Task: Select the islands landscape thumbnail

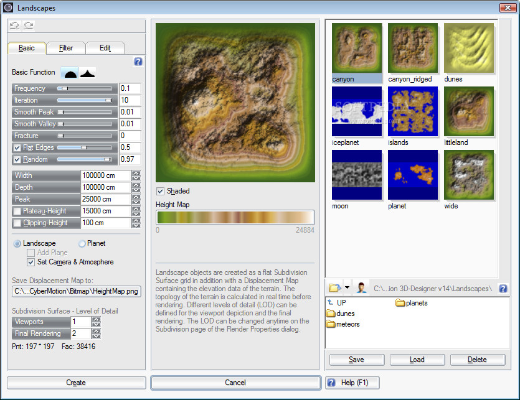Action: click(x=412, y=112)
